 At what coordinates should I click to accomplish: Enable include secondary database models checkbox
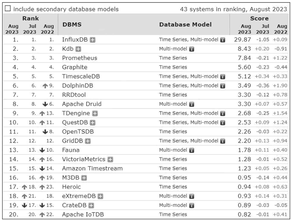8,9
